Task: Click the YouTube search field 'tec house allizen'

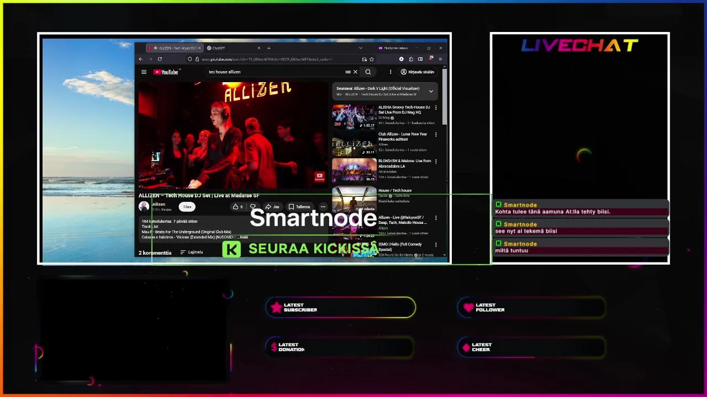Action: [276, 72]
